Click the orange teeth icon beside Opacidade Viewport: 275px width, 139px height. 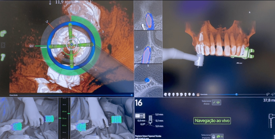198,94
